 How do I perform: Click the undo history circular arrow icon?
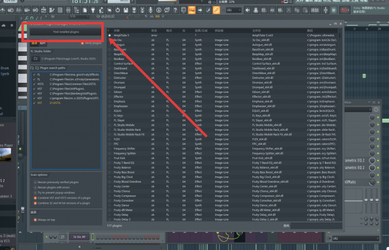coord(118,10)
